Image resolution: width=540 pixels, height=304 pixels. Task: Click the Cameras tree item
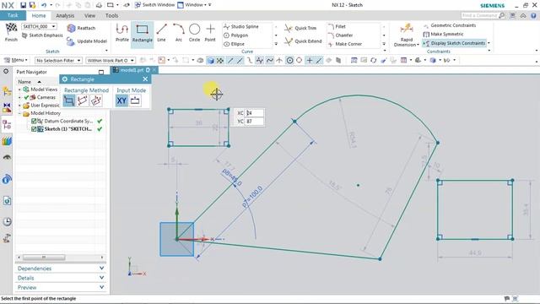[46, 98]
